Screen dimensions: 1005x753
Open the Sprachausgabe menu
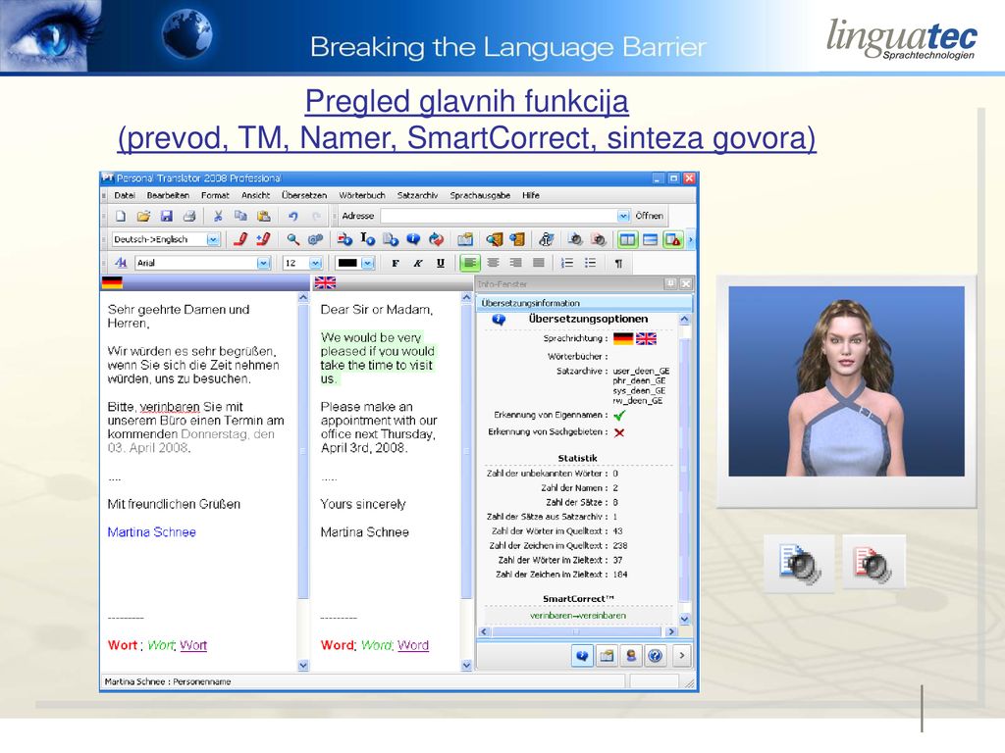480,195
